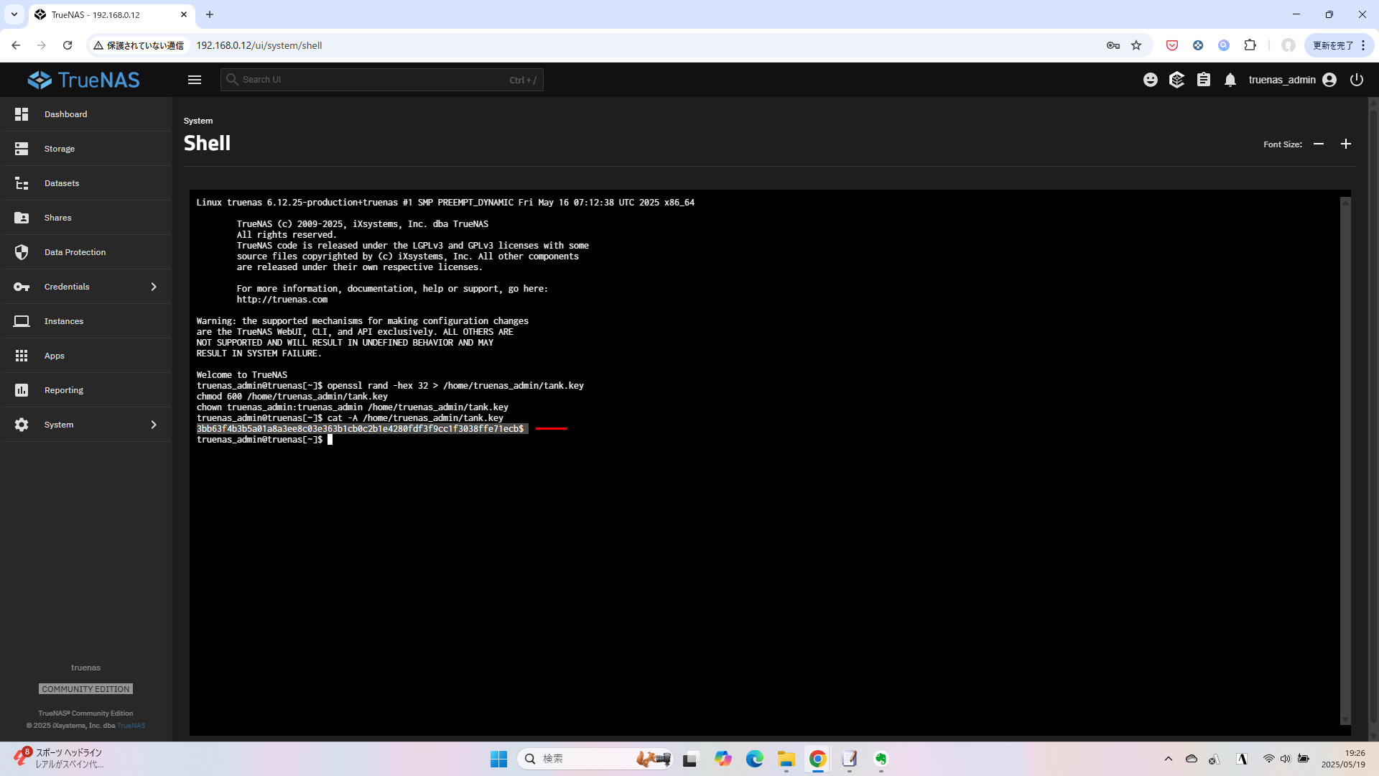Viewport: 1379px width, 776px height.
Task: Open the Windows Start menu
Action: (x=498, y=759)
